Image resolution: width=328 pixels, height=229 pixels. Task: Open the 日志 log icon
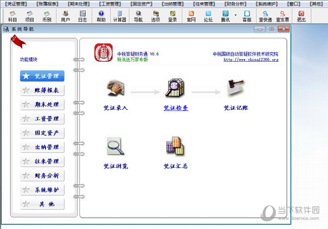click(83, 16)
